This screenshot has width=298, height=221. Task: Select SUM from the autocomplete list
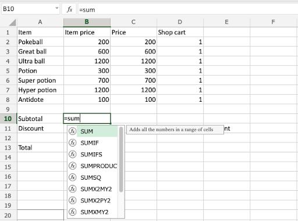tap(87, 131)
